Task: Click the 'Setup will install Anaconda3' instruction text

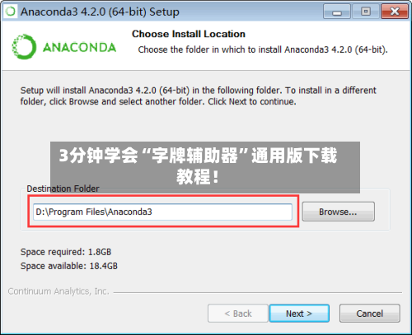Action: (x=198, y=95)
